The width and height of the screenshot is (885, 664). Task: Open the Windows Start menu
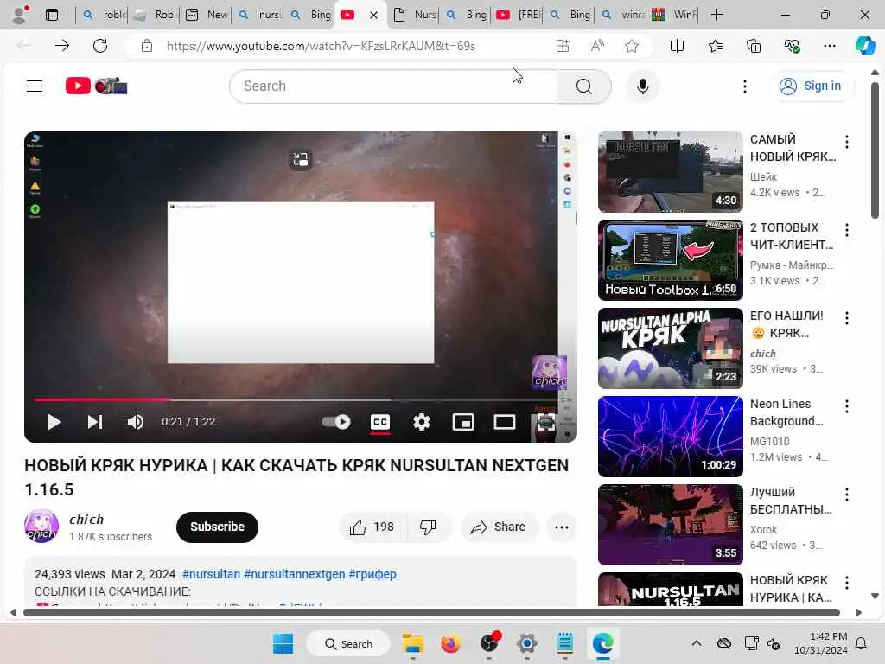(x=283, y=643)
